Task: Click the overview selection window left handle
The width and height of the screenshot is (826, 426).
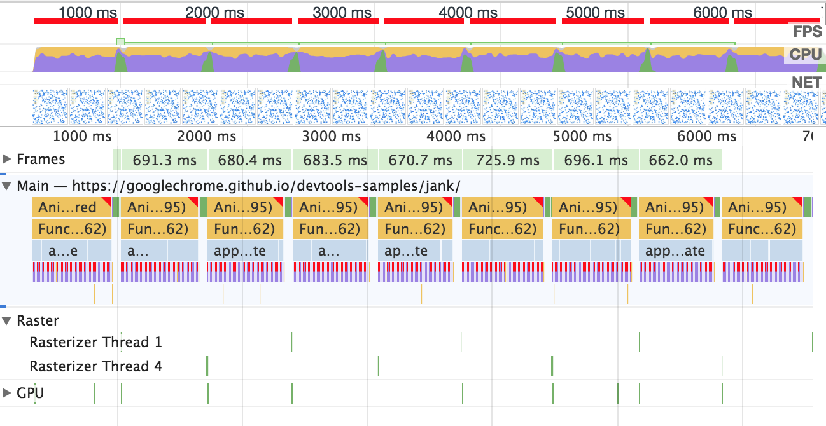Action: [121, 42]
